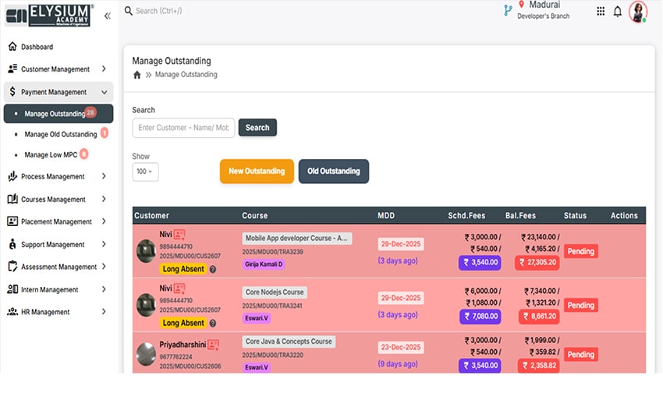Viewport: 663px width, 417px height.
Task: Collapse the sidebar with double-chevron icon
Action: point(107,16)
